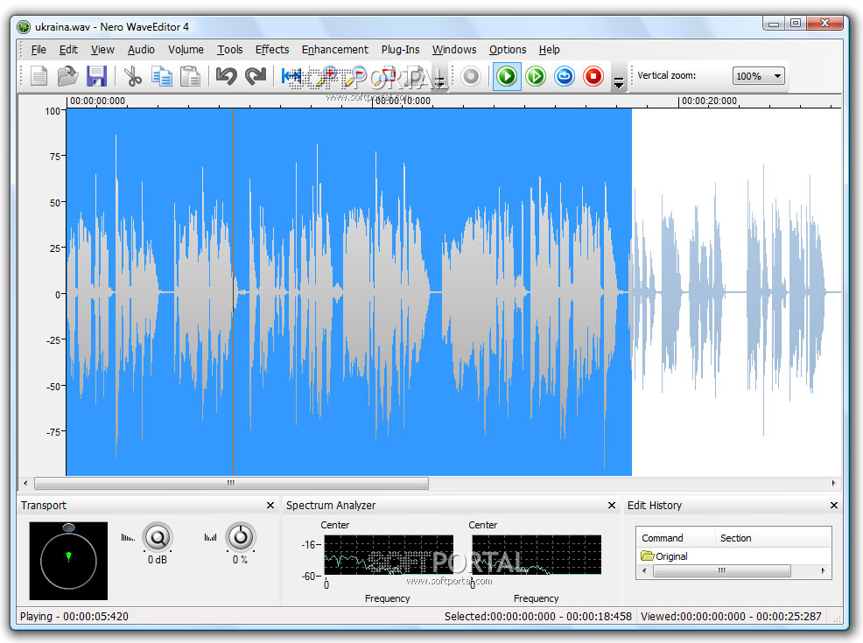Viewport: 863px width, 643px height.
Task: Maximize the Nero WaveEditor window
Action: [796, 23]
